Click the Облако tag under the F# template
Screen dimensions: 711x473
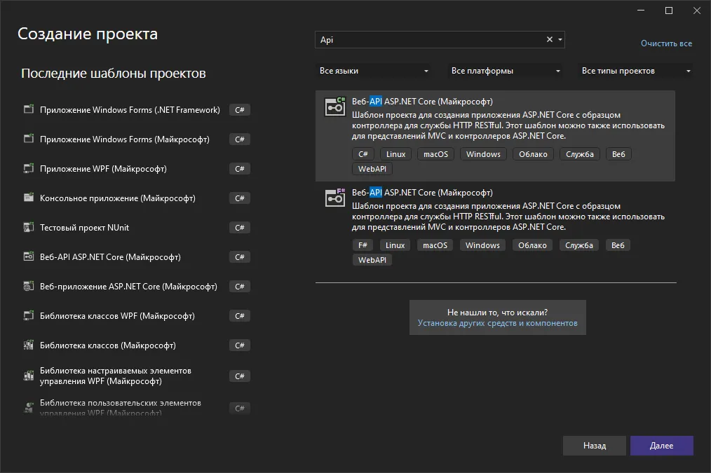pos(532,245)
